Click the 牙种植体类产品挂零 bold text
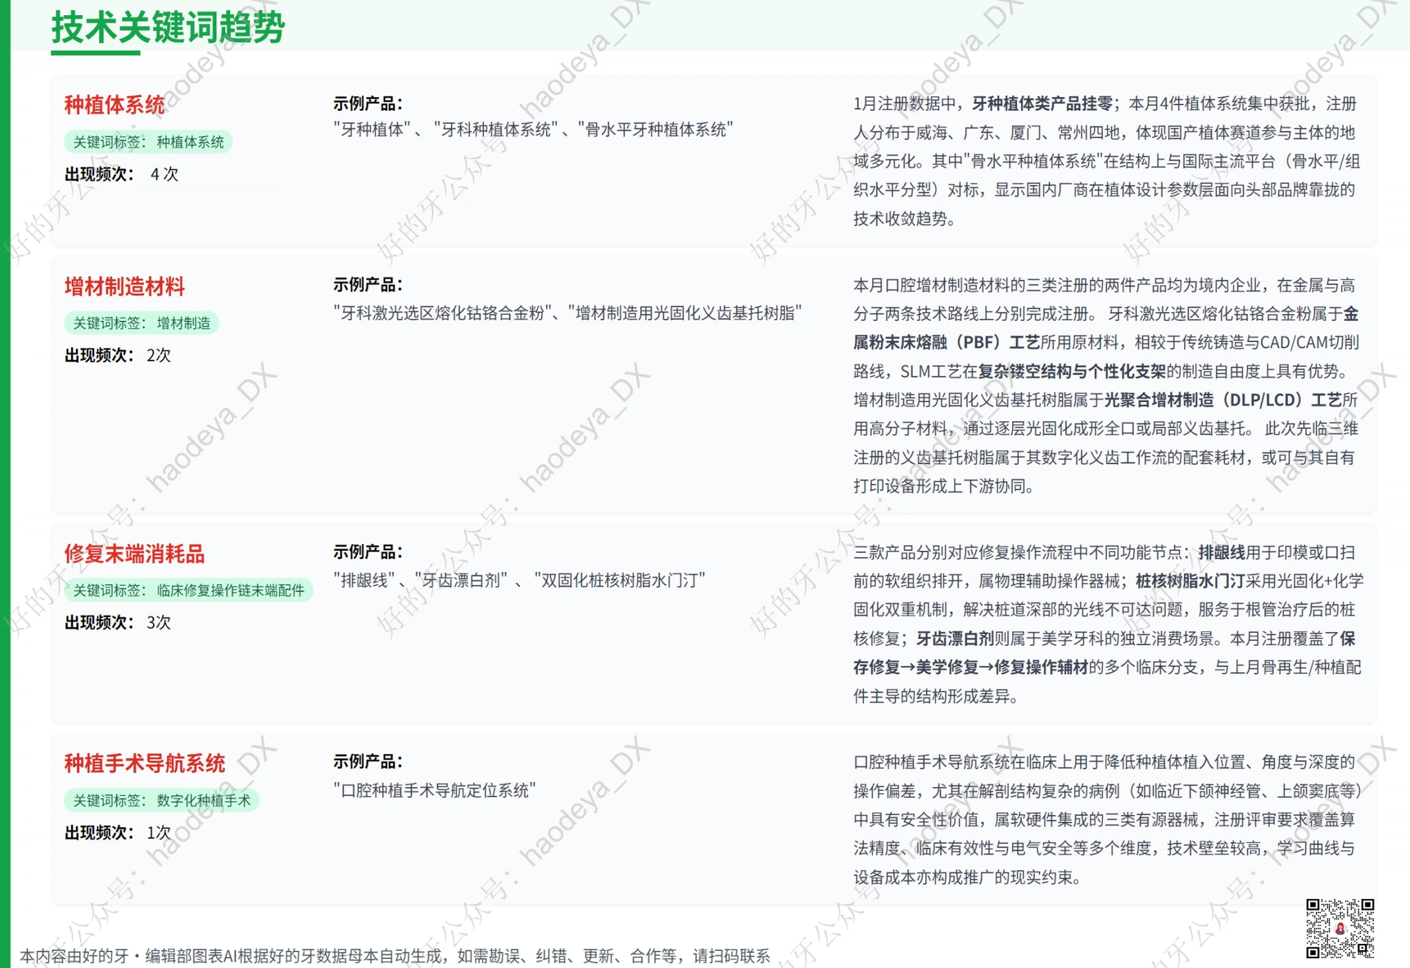This screenshot has height=968, width=1410. 1042,104
